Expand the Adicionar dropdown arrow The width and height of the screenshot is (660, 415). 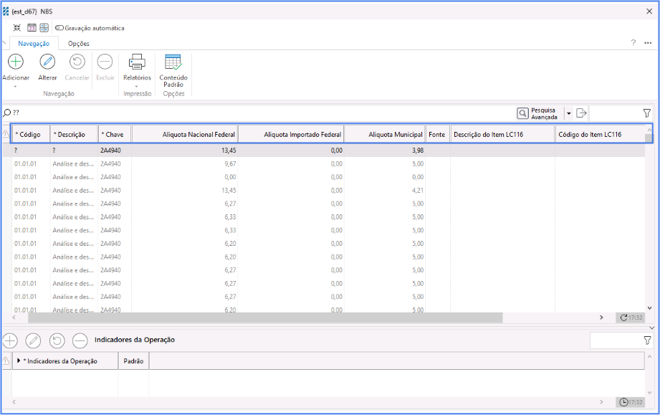15,87
